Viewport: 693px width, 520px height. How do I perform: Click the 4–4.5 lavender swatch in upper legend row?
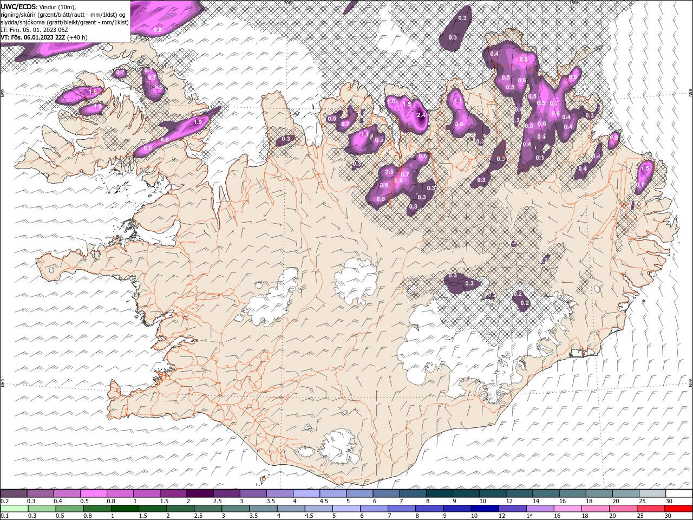tap(306, 493)
